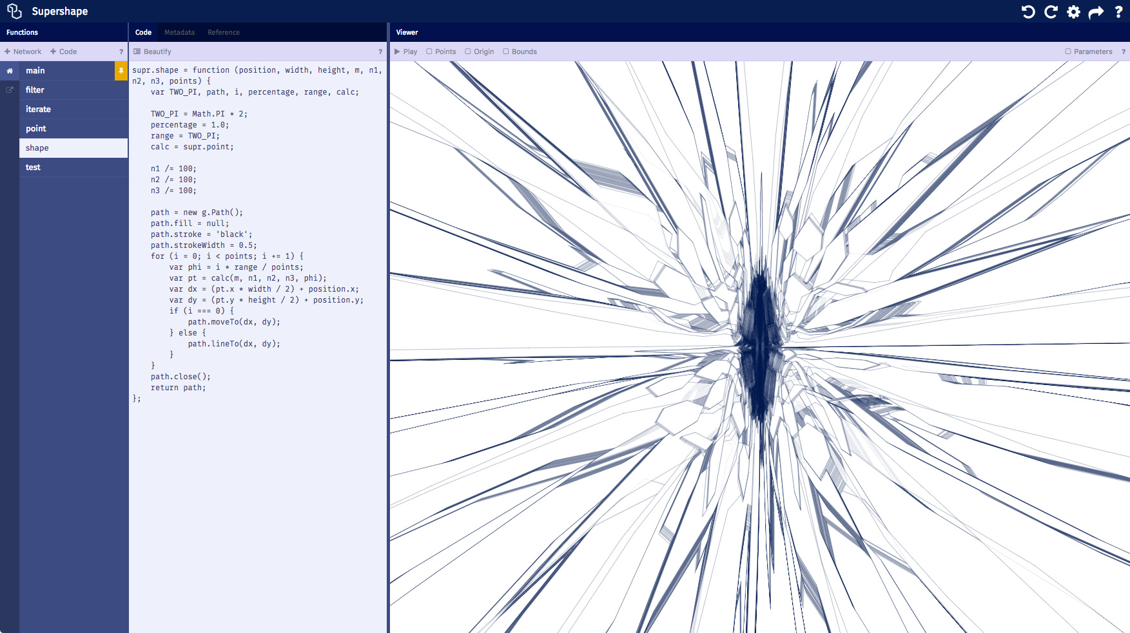The height and width of the screenshot is (633, 1130).
Task: Select the iterate function in the sidebar
Action: pyautogui.click(x=37, y=109)
